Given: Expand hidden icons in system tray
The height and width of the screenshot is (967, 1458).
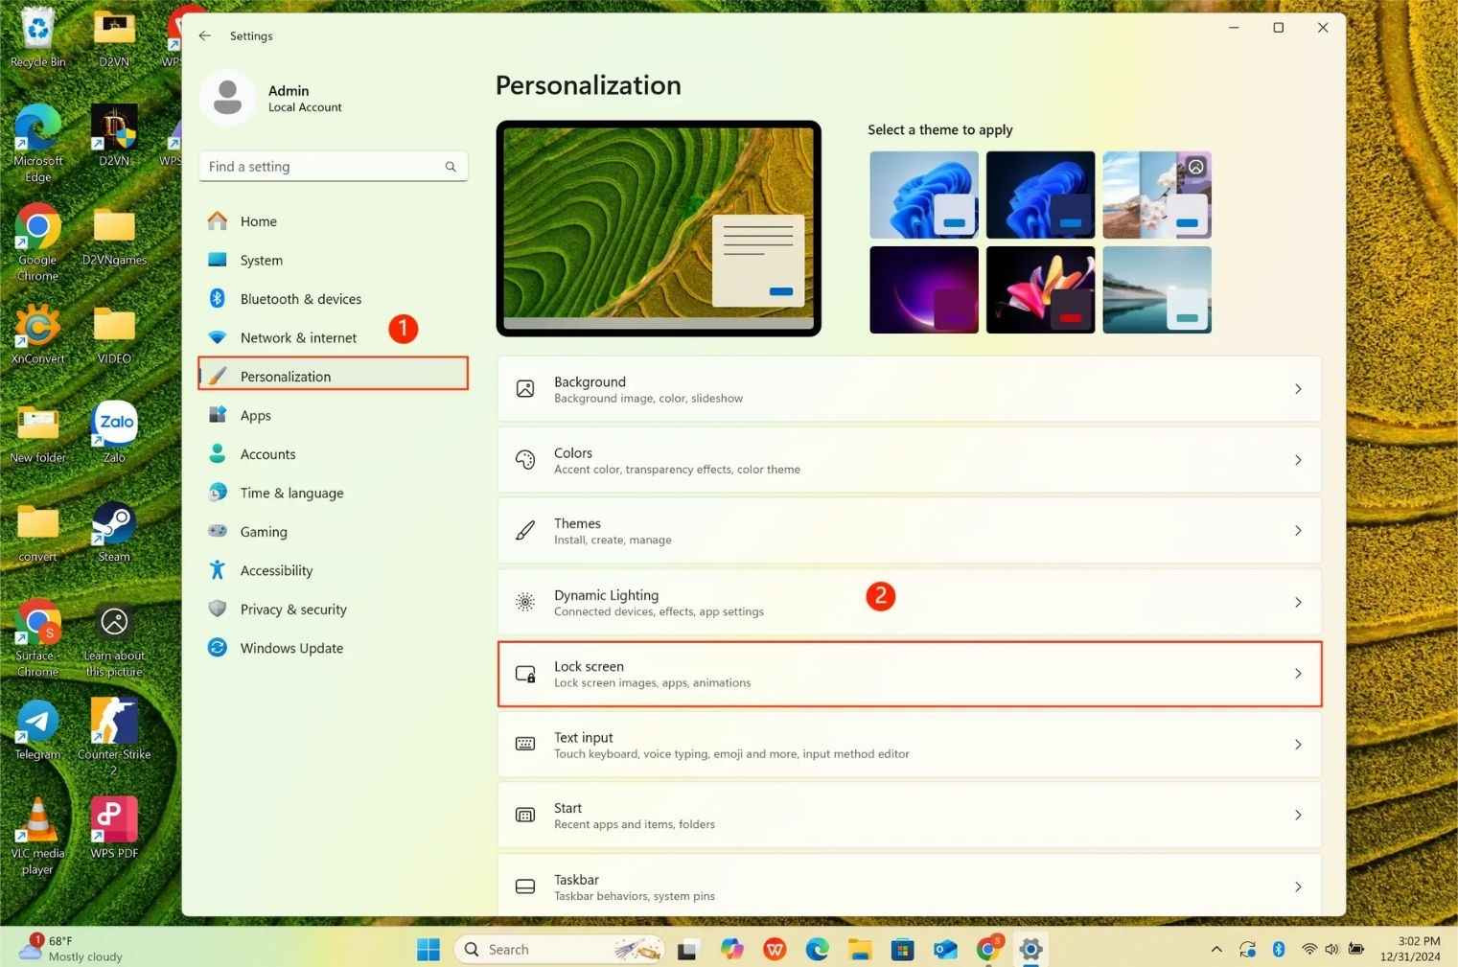Looking at the screenshot, I should tap(1215, 949).
